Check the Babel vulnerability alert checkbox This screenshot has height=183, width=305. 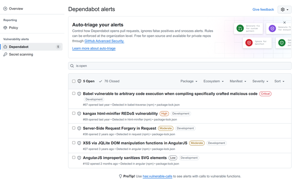click(74, 93)
